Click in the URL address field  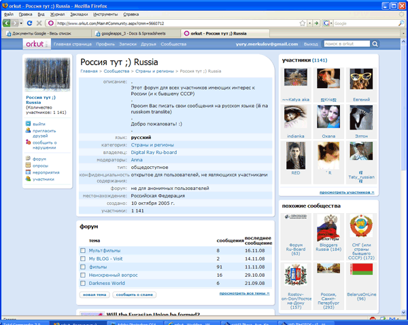pos(177,23)
